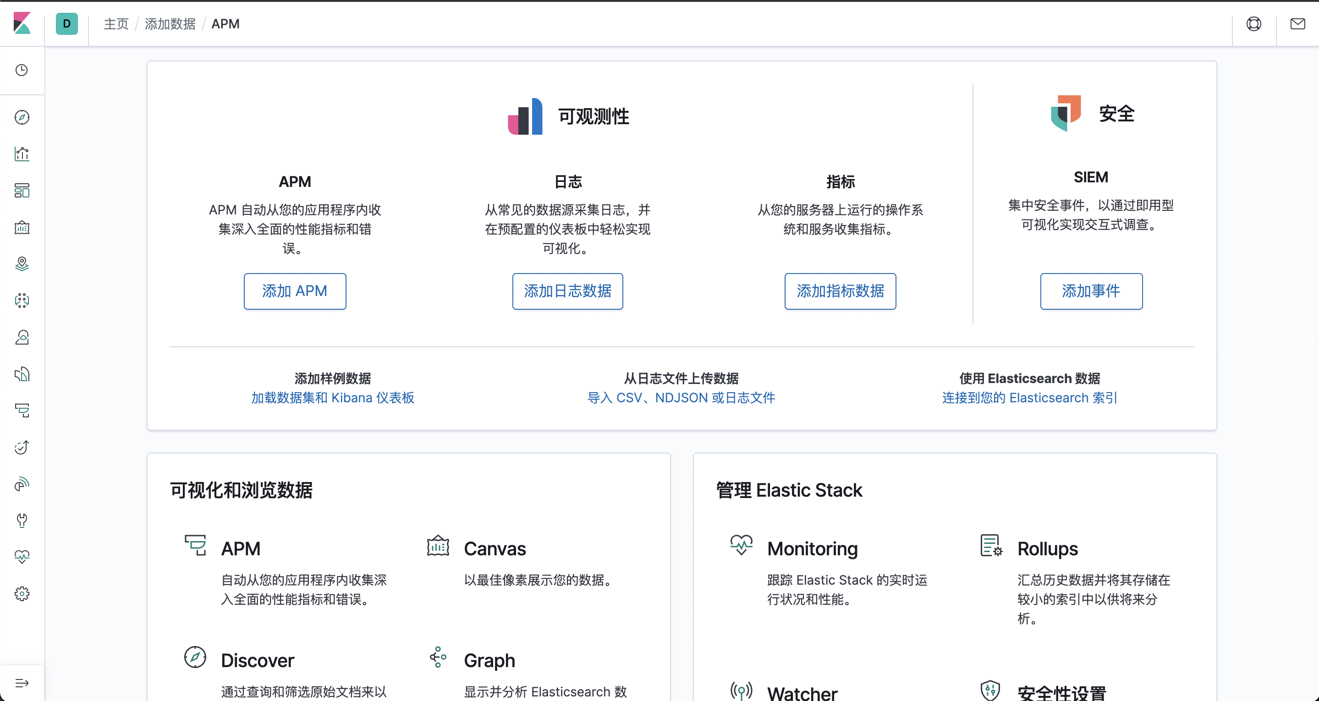The image size is (1319, 701).
Task: Click the 可观测性 logo icon
Action: point(525,116)
